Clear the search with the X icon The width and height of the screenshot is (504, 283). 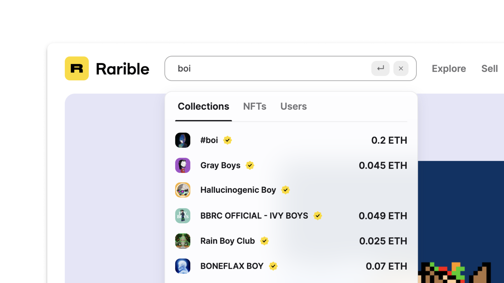tap(401, 68)
